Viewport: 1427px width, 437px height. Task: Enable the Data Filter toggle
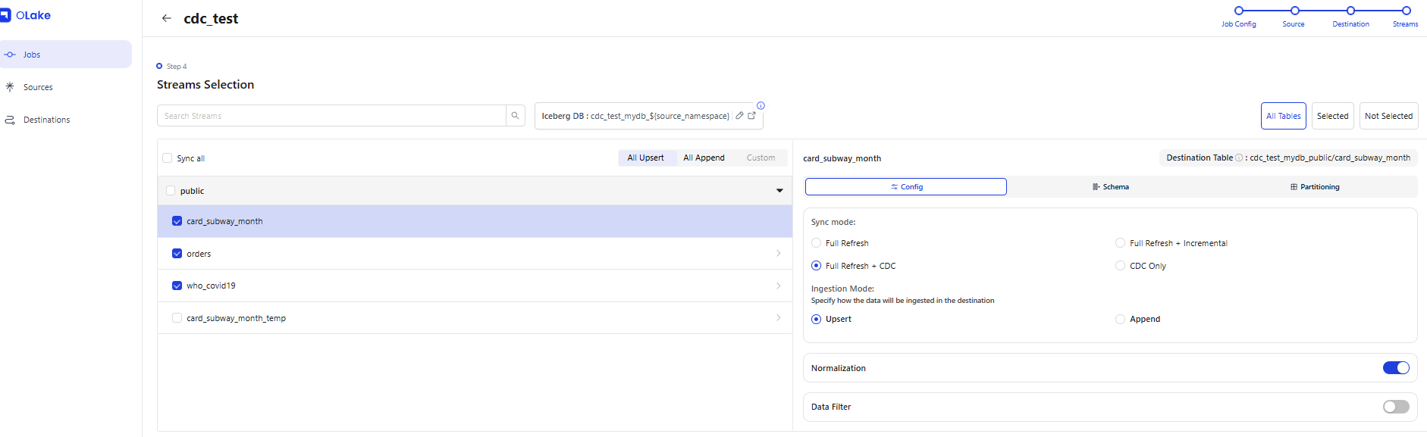[1396, 407]
